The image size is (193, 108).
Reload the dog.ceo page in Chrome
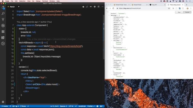113,8
